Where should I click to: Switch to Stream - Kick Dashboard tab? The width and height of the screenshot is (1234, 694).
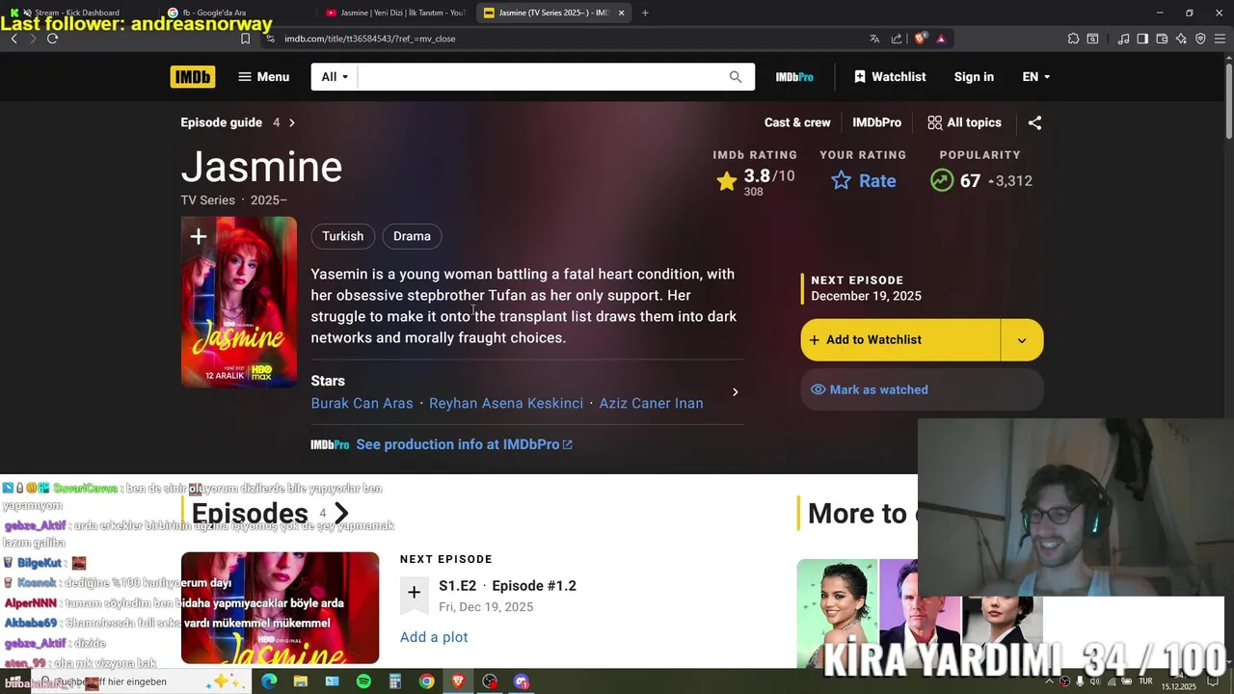77,13
